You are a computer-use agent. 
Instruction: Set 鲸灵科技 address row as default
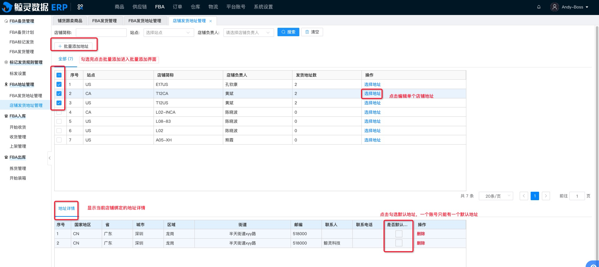point(399,243)
